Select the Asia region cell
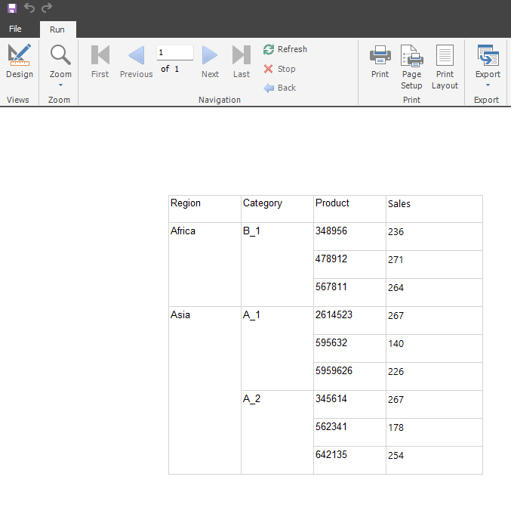The height and width of the screenshot is (517, 511). click(205, 390)
